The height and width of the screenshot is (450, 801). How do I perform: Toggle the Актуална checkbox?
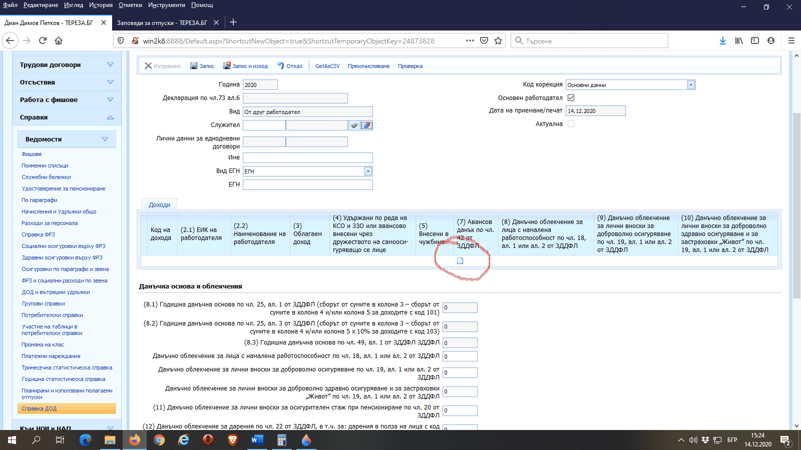pyautogui.click(x=571, y=123)
